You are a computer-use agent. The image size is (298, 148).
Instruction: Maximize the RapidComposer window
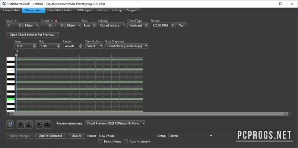coord(281,4)
